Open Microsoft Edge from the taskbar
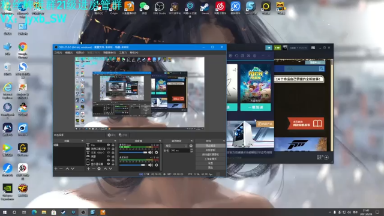 [34, 212]
